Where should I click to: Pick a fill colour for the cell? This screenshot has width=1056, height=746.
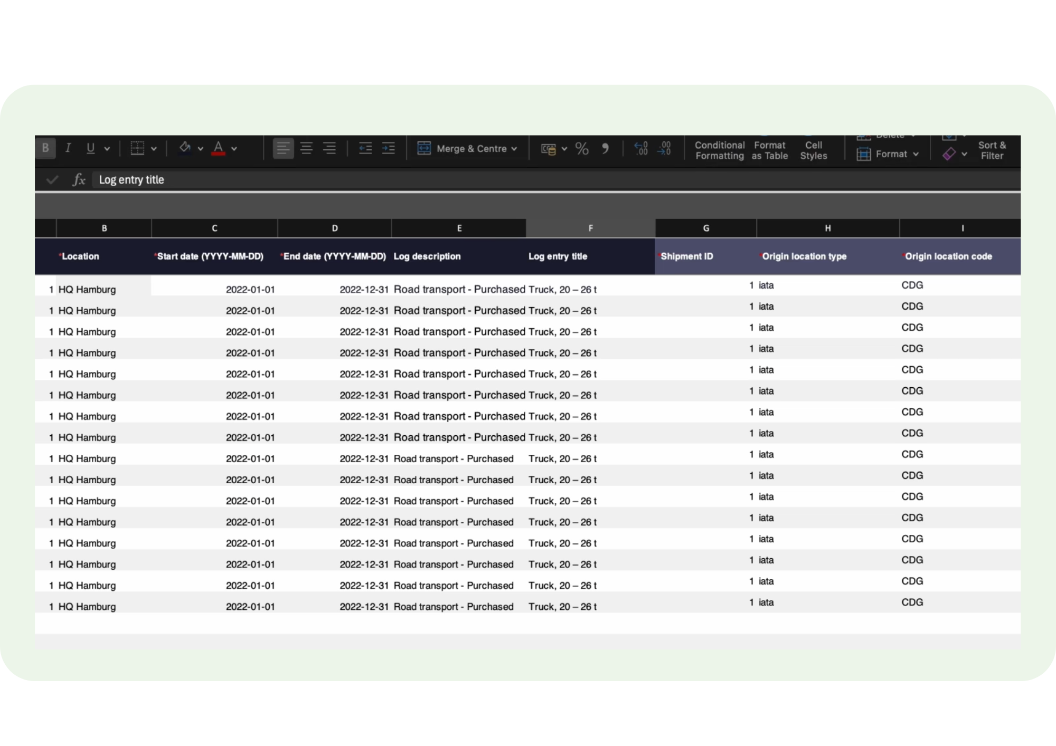pyautogui.click(x=186, y=148)
